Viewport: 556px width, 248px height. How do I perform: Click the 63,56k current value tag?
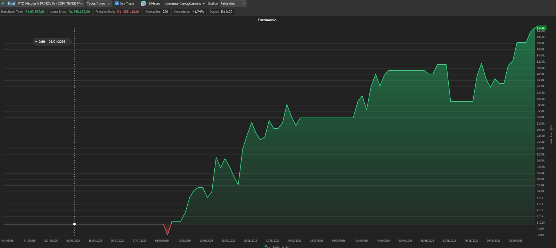(541, 28)
